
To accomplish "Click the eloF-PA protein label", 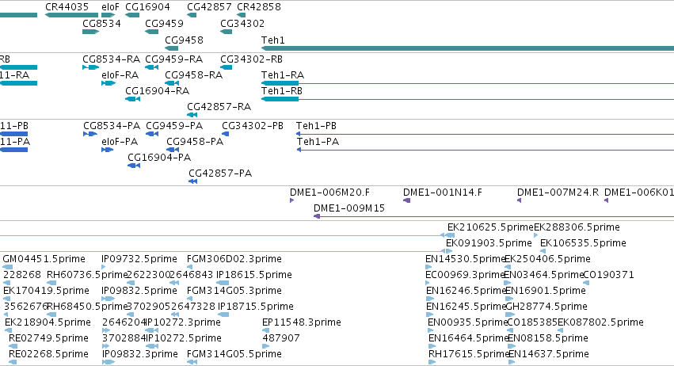I will 120,142.
